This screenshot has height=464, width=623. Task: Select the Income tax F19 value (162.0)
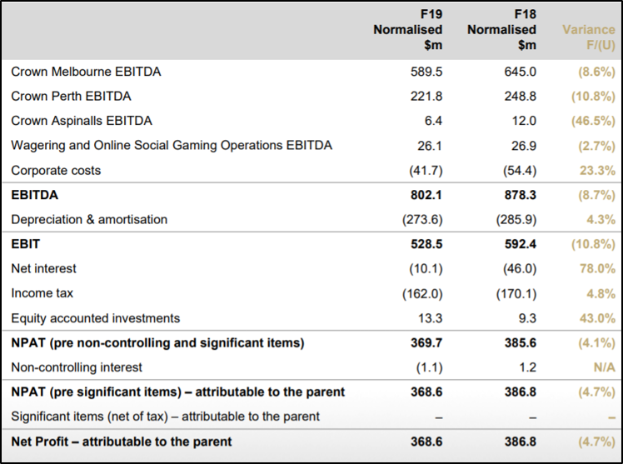[x=422, y=294]
